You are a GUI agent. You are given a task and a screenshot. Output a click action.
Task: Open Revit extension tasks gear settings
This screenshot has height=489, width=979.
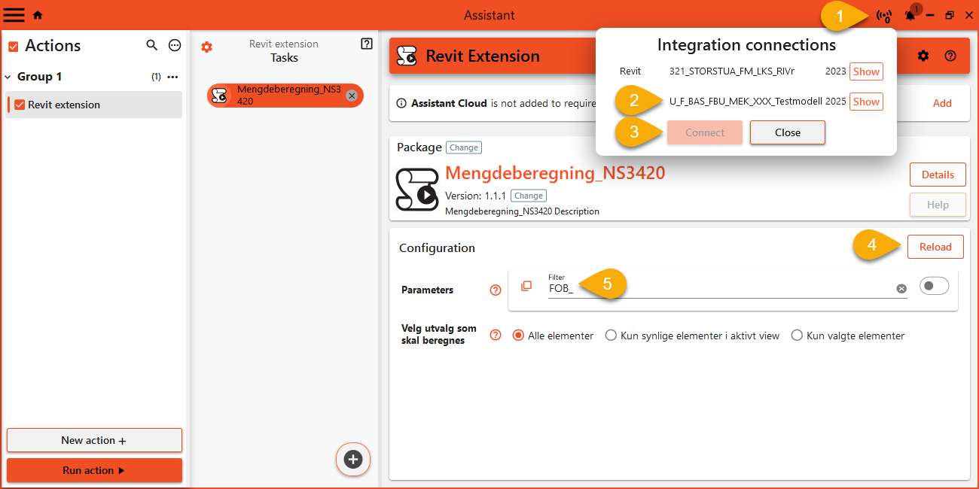207,47
